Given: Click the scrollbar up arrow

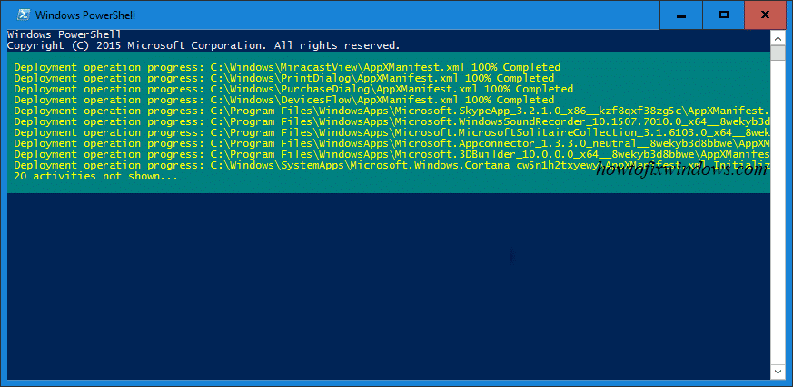Looking at the screenshot, I should (x=778, y=37).
